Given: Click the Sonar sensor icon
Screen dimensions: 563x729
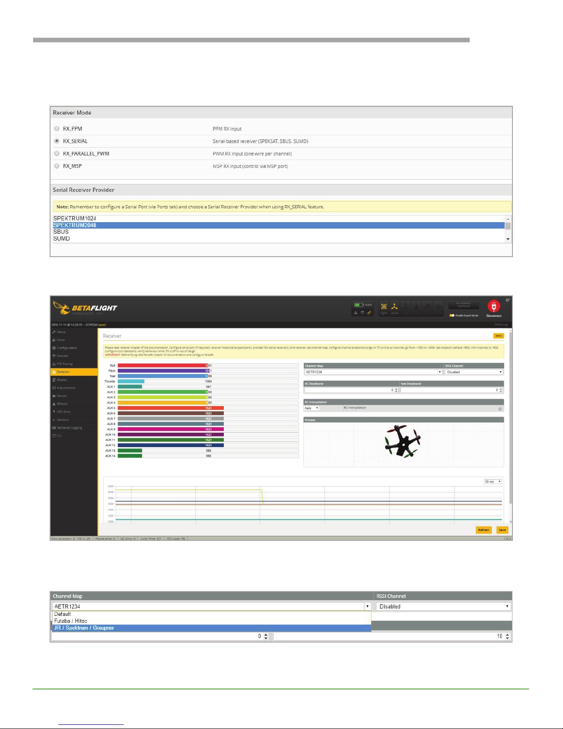Looking at the screenshot, I should pos(438,308).
